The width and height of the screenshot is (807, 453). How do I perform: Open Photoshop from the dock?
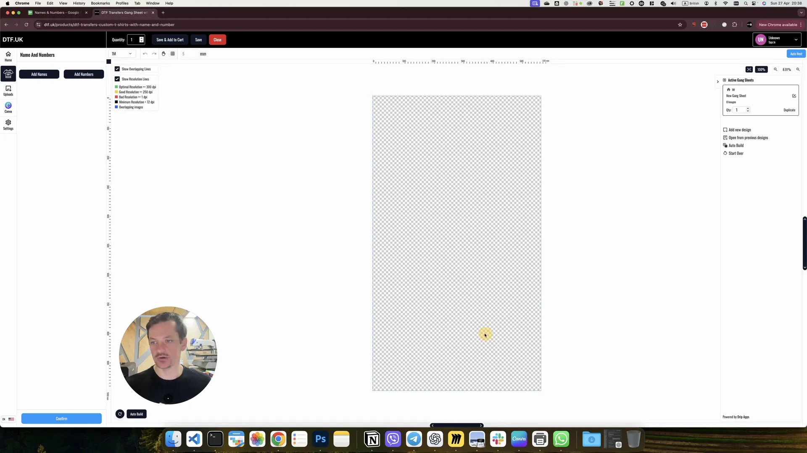tap(320, 439)
